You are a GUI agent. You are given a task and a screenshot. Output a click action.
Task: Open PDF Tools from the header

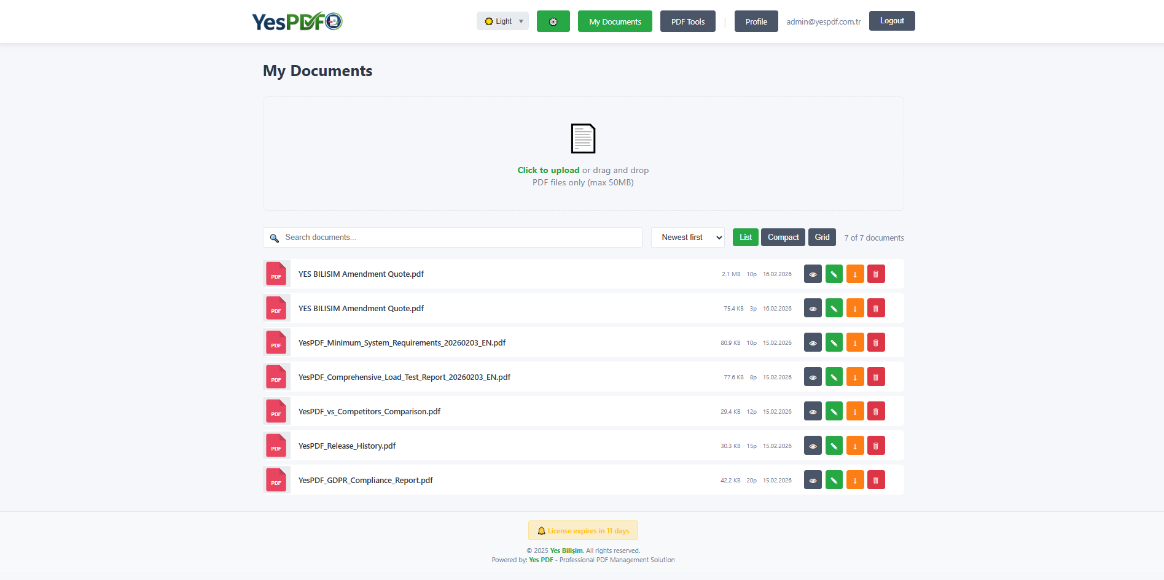(688, 21)
